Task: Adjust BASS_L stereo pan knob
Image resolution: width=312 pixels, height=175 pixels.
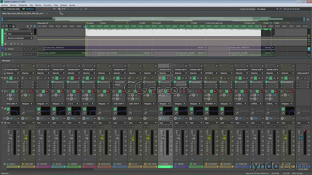Action: [x=7, y=118]
